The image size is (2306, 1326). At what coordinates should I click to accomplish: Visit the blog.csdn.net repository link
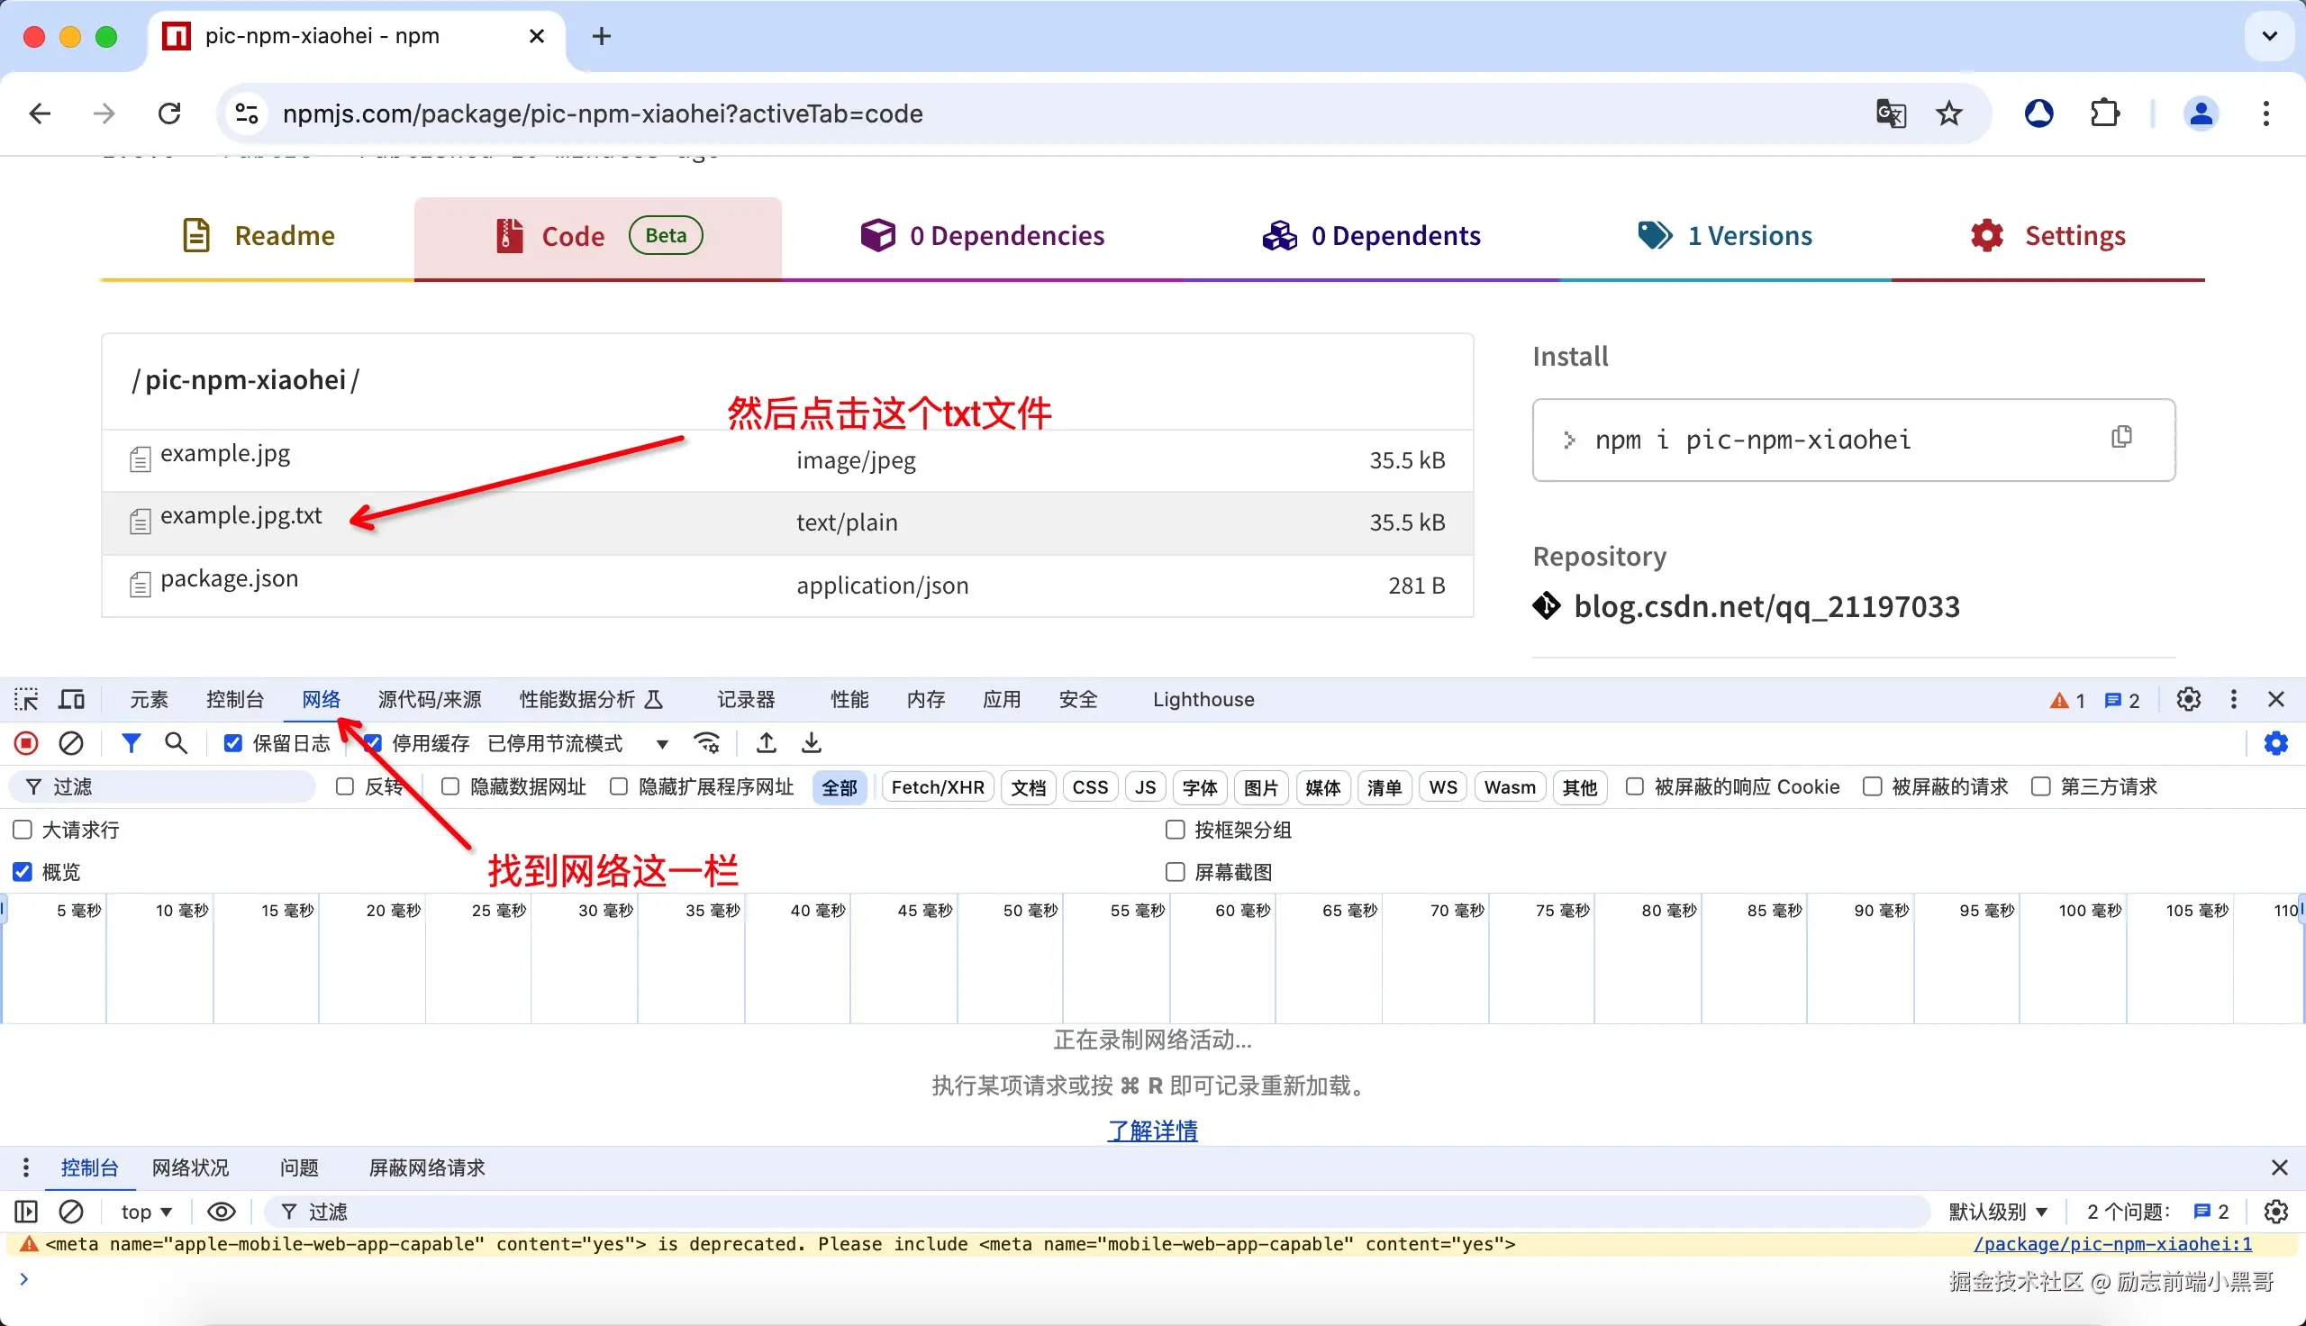click(x=1767, y=606)
